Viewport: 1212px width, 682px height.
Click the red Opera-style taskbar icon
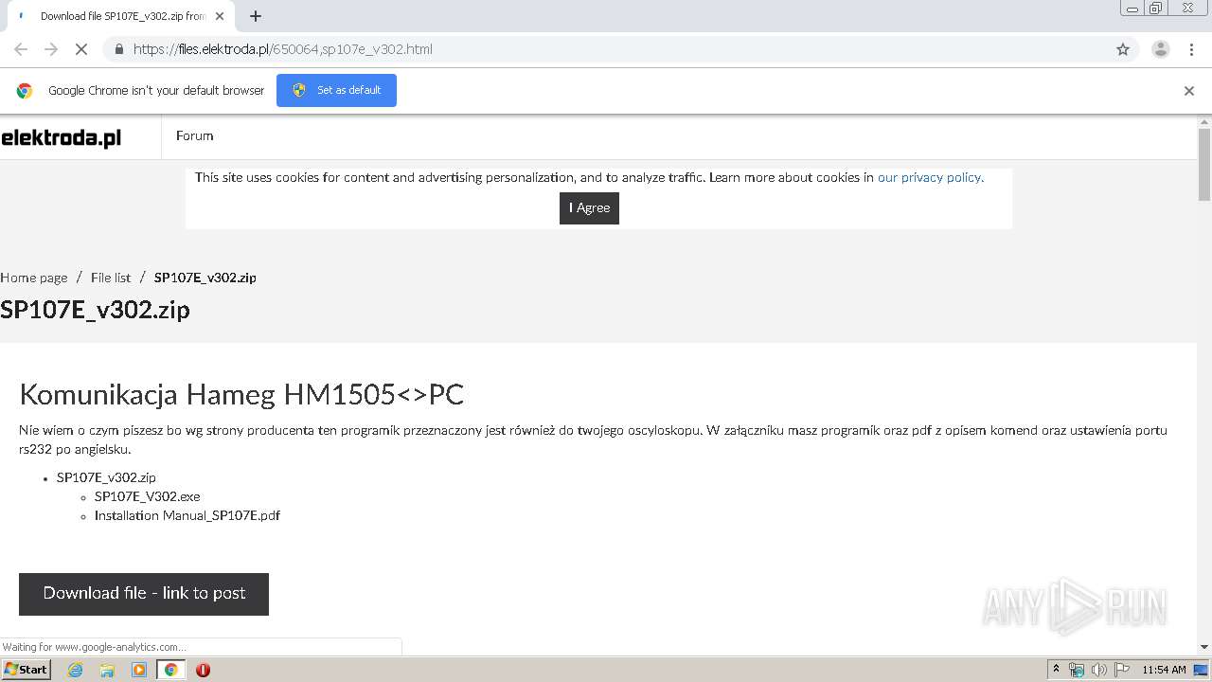point(203,670)
